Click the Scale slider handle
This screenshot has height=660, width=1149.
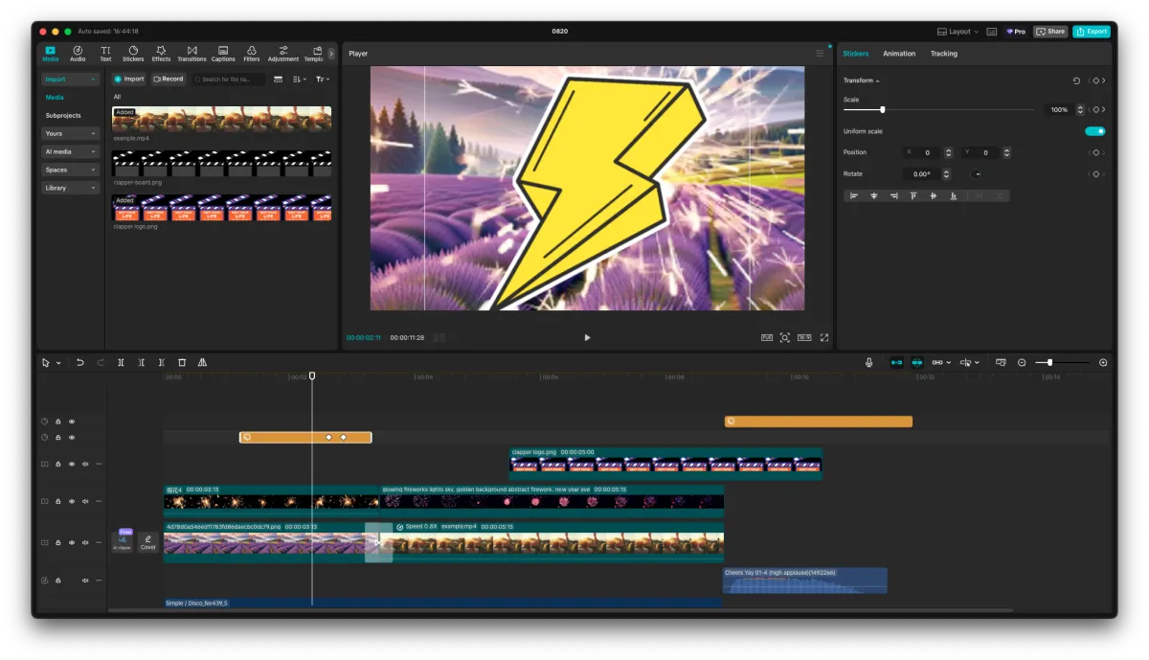click(x=882, y=109)
